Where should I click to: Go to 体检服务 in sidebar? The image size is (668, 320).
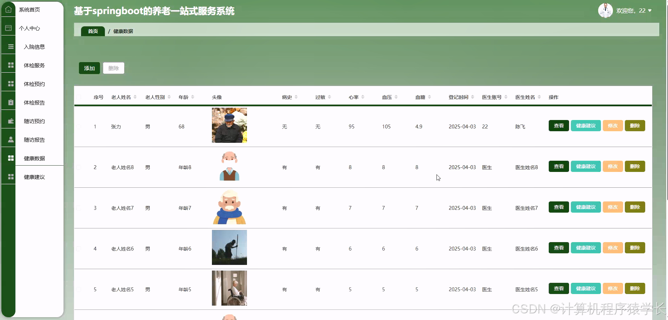click(x=34, y=66)
